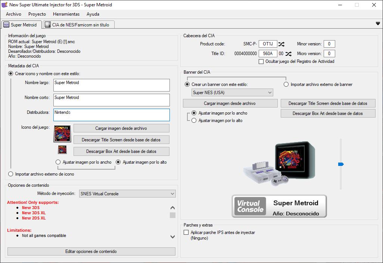383x263 pixels.
Task: Randomize the Title ID with shuffle icon
Action: (x=289, y=54)
